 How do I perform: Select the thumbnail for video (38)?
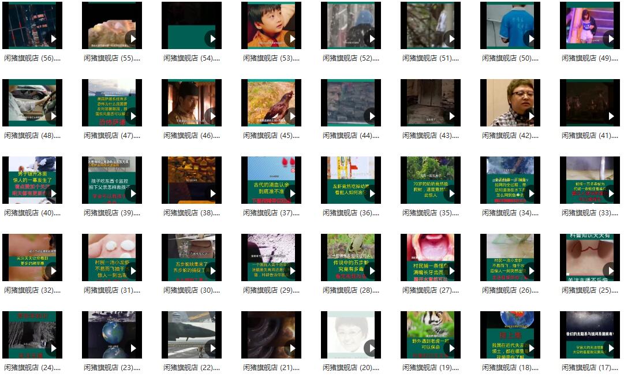(x=192, y=180)
